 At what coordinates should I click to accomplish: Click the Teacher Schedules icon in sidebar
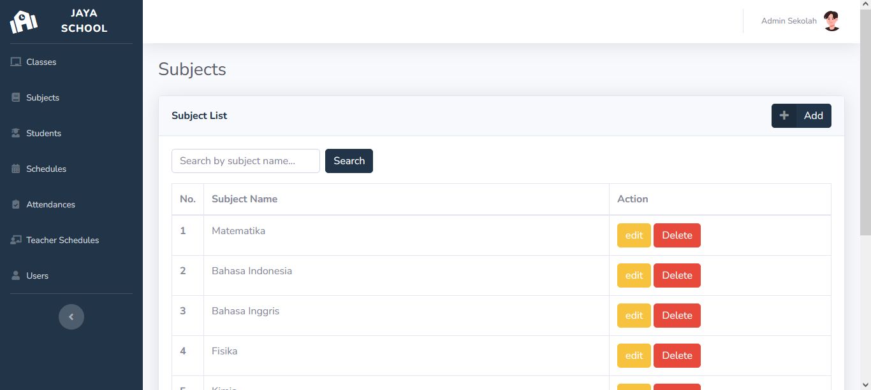[x=16, y=240]
